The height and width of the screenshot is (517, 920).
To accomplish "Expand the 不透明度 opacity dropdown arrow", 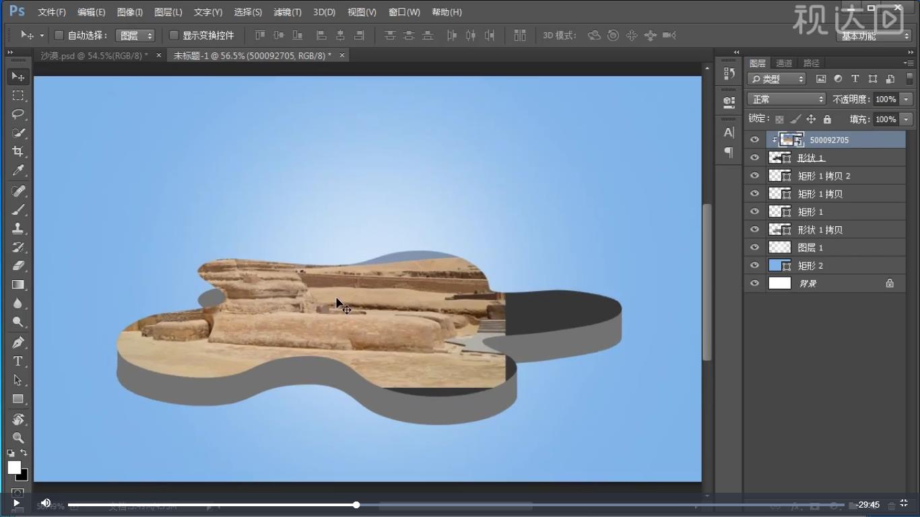I will pyautogui.click(x=906, y=99).
